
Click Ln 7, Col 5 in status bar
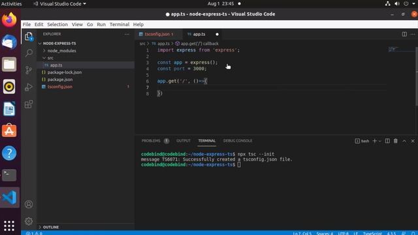click(302, 234)
